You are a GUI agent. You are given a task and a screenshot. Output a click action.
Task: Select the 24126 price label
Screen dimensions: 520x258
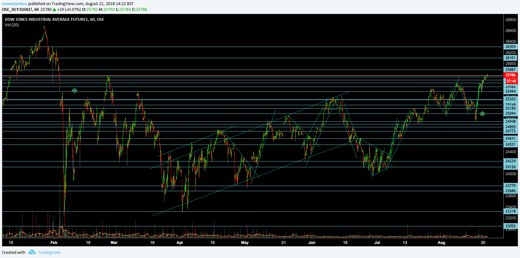click(x=510, y=167)
